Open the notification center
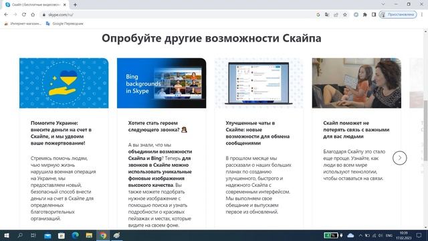This screenshot has width=428, height=241. coord(419,235)
